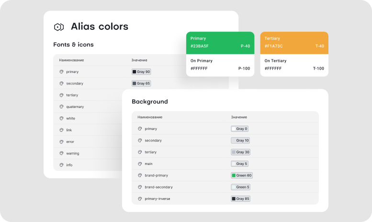Select the Gray 10 color chip
The height and width of the screenshot is (222, 372).
click(240, 140)
